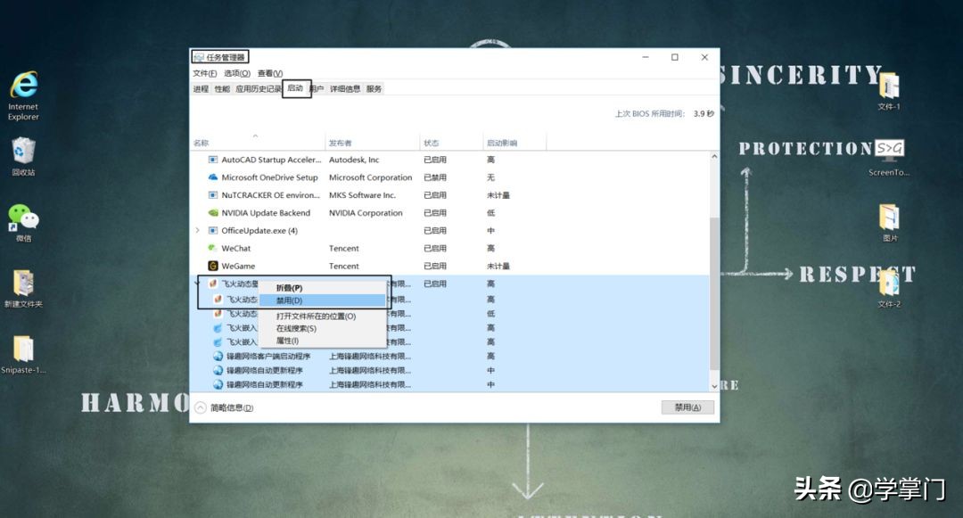963x518 pixels.
Task: Open the 图片 desktop folder
Action: tap(887, 218)
